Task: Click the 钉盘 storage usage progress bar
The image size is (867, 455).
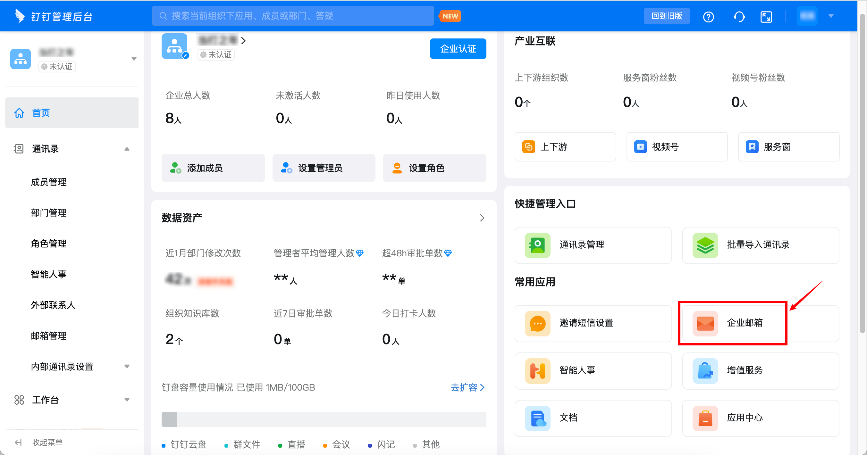Action: coord(324,419)
